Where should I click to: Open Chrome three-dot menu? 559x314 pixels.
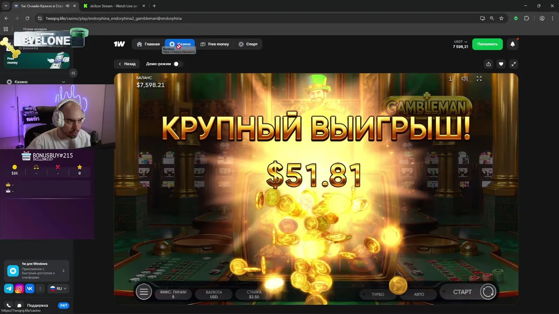552,18
